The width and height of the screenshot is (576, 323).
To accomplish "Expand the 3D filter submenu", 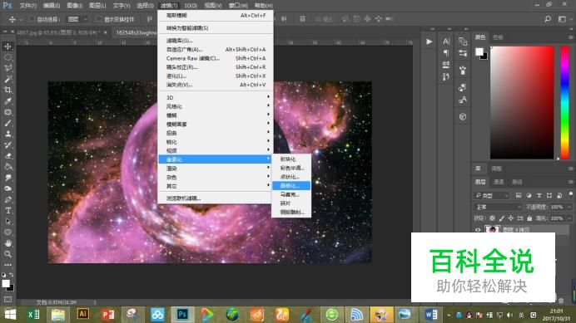I will pyautogui.click(x=216, y=97).
